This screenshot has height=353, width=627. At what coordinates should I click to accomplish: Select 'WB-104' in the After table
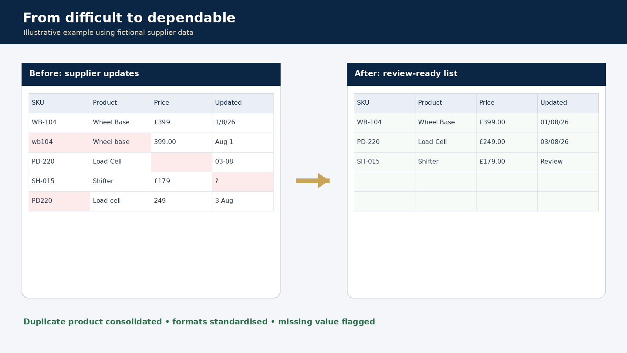tap(384, 123)
